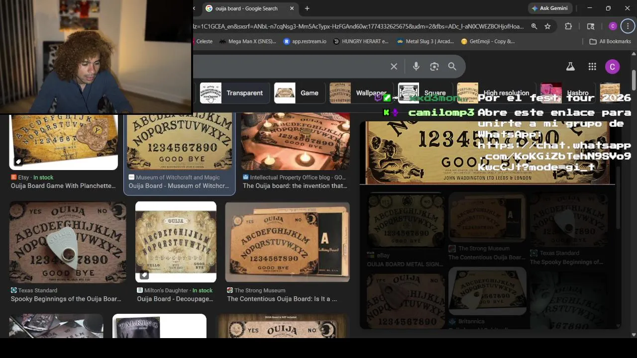Clear the search box with X

coord(394,67)
